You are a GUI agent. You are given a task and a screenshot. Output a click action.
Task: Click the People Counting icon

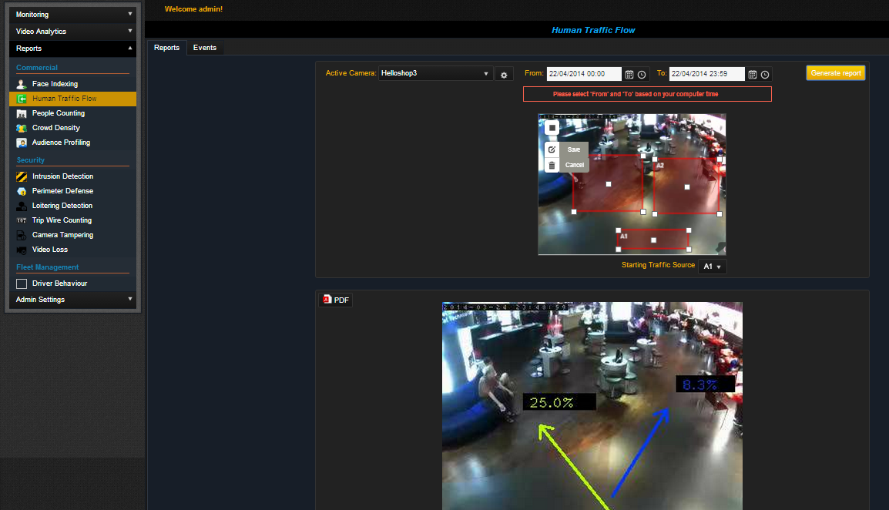(22, 113)
